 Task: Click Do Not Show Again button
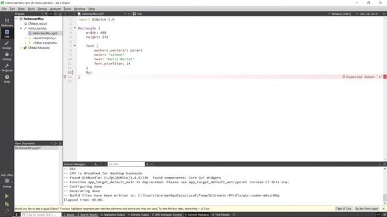(367, 209)
